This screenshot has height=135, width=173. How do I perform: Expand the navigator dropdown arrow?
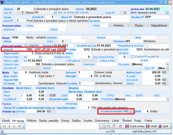(x=23, y=127)
